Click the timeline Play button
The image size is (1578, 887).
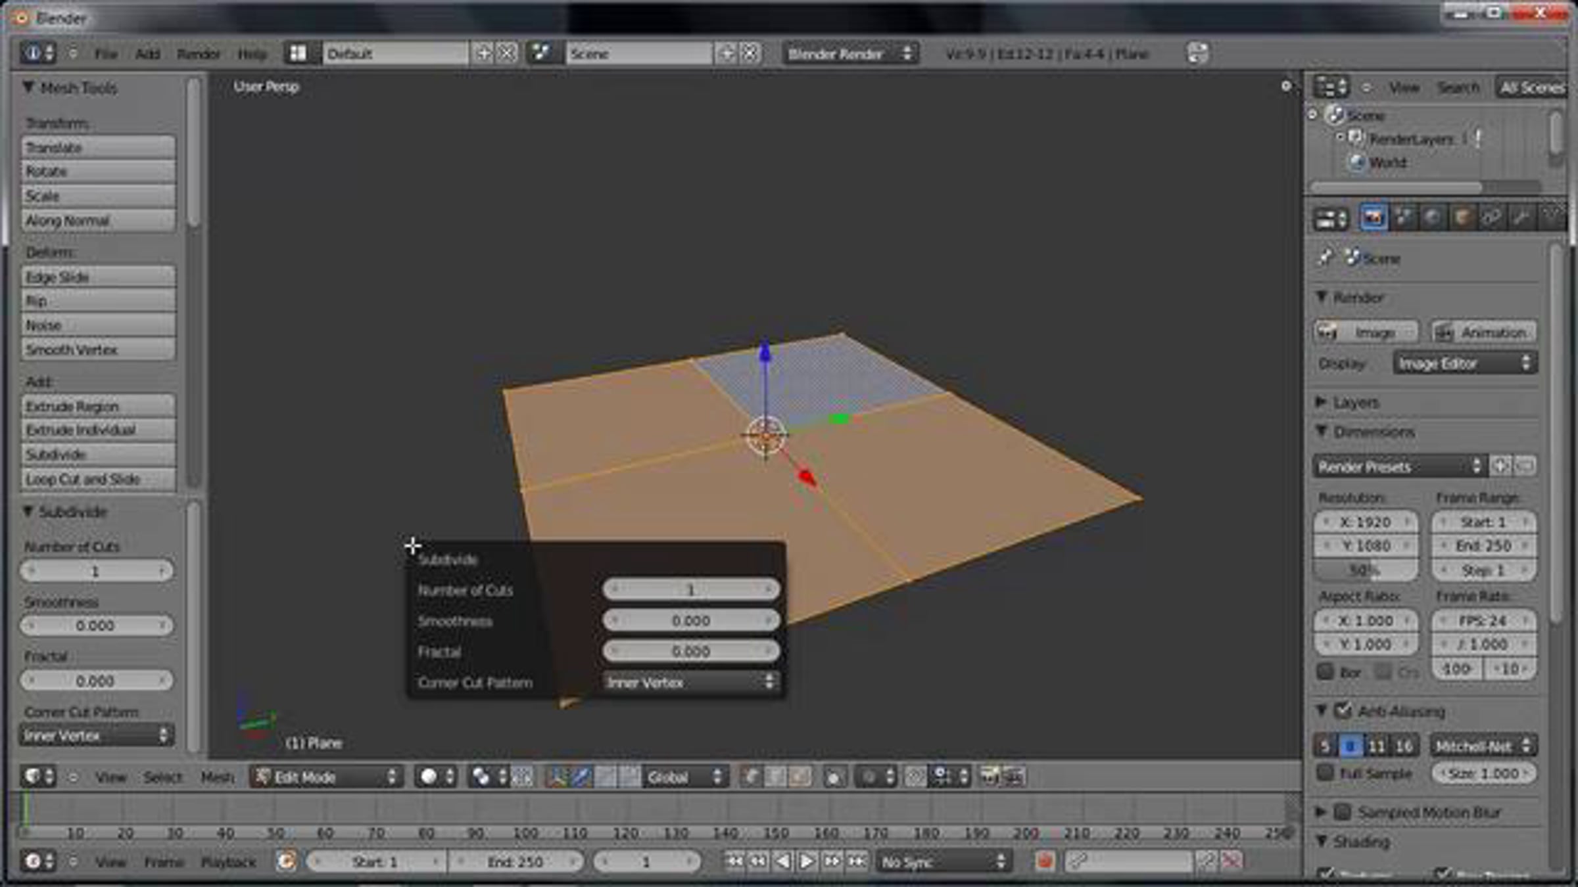807,861
